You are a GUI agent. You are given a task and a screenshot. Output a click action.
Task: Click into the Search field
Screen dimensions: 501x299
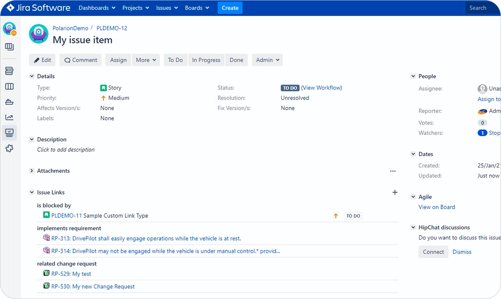click(x=483, y=8)
